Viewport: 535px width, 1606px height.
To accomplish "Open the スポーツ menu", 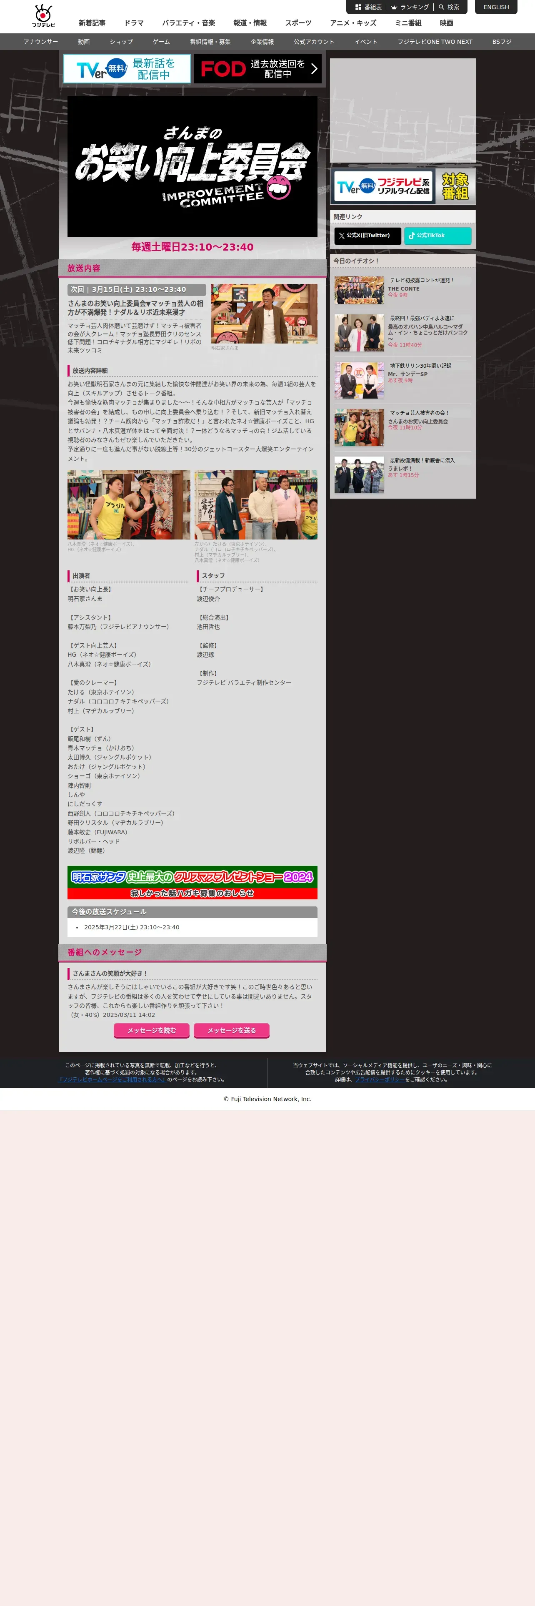I will [x=298, y=23].
